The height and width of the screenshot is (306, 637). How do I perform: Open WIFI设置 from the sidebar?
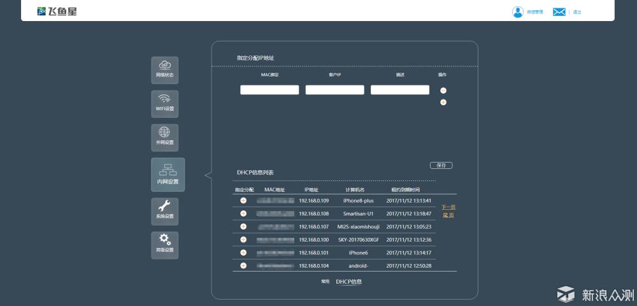[x=164, y=104]
